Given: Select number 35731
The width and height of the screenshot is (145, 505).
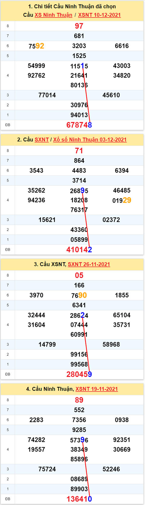Looking at the screenshot, I should pos(122,325).
